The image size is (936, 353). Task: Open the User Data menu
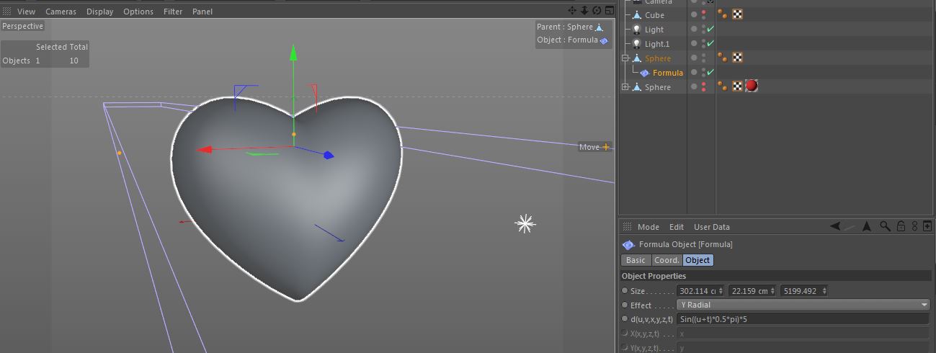[712, 227]
